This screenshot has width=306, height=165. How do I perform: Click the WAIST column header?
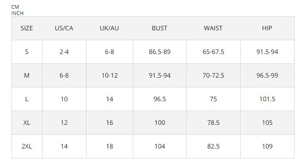(x=213, y=28)
